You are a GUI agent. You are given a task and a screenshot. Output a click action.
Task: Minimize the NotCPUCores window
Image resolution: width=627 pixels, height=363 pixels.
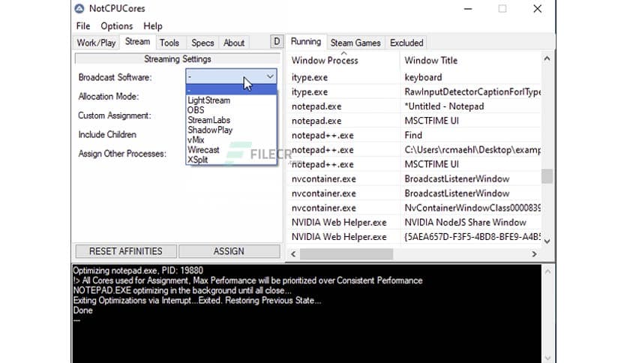pyautogui.click(x=468, y=9)
